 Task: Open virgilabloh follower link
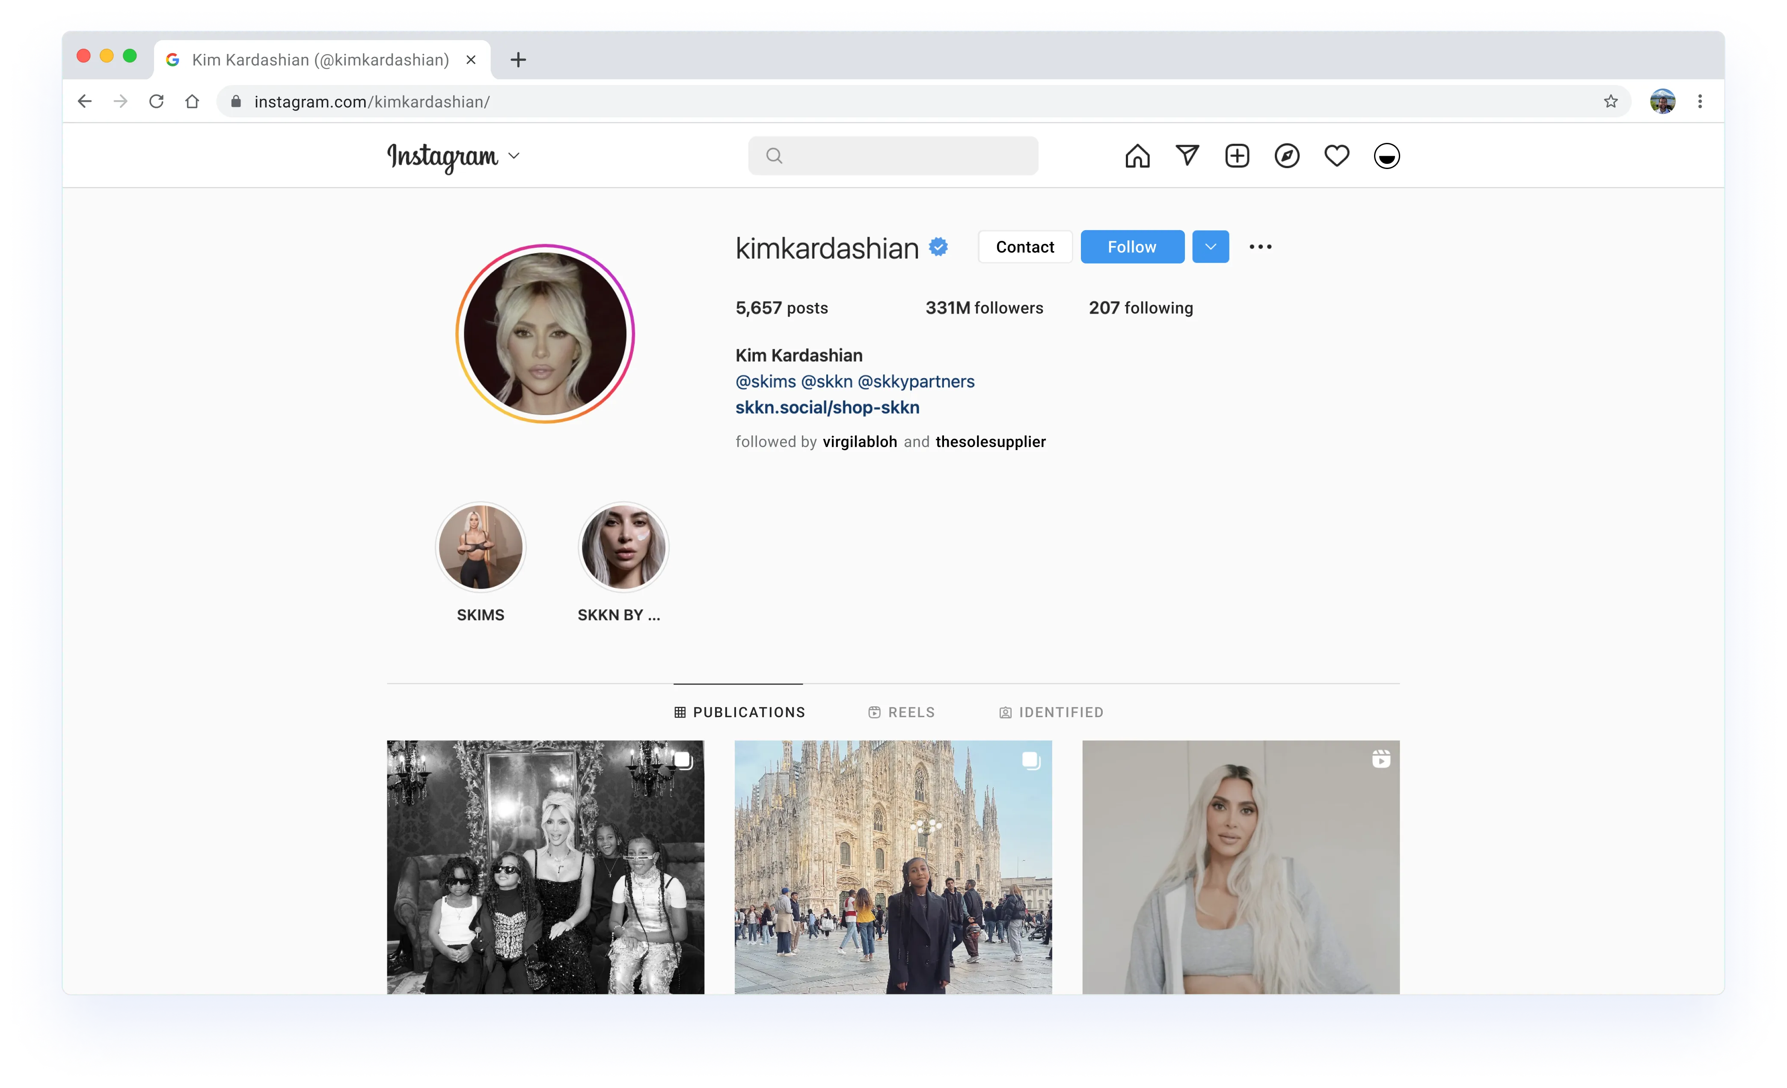click(859, 442)
